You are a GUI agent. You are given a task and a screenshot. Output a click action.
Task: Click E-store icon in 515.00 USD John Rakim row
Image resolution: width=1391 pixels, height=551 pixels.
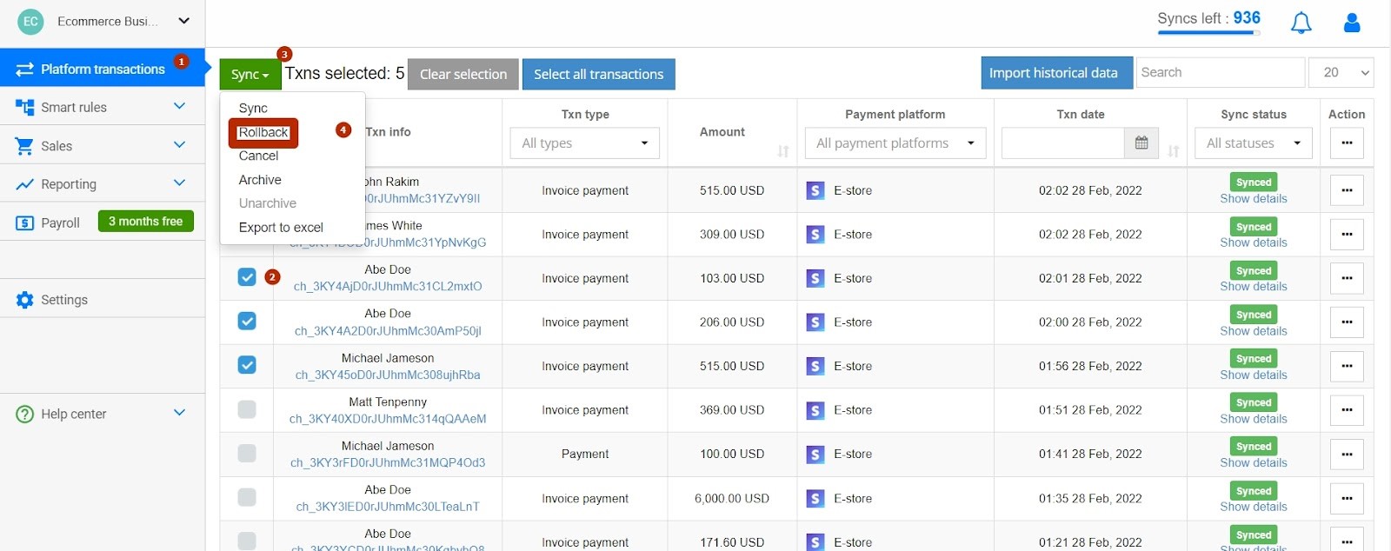pyautogui.click(x=815, y=190)
